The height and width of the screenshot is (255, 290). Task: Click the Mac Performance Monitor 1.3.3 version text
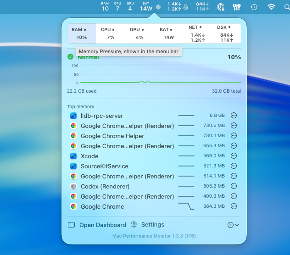click(x=154, y=236)
